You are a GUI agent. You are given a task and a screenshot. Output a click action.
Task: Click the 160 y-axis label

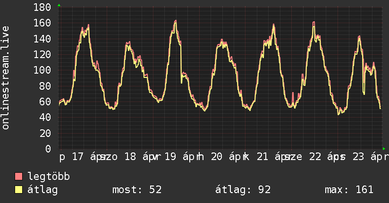tap(42, 23)
